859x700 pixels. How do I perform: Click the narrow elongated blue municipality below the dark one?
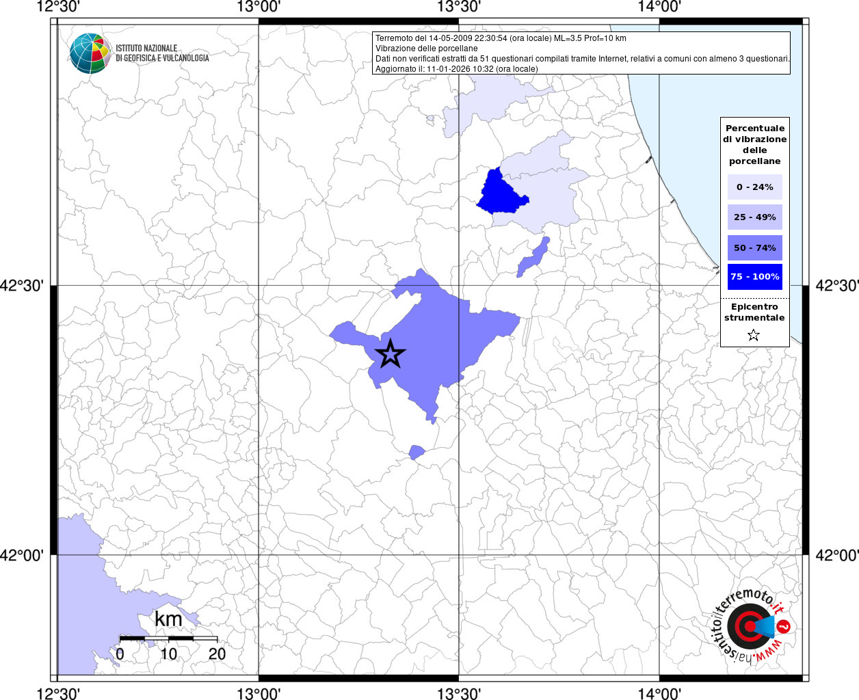coord(532,258)
